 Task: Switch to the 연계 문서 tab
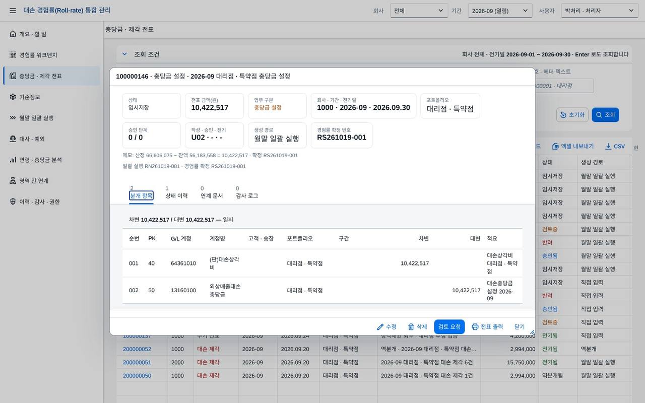pos(212,195)
